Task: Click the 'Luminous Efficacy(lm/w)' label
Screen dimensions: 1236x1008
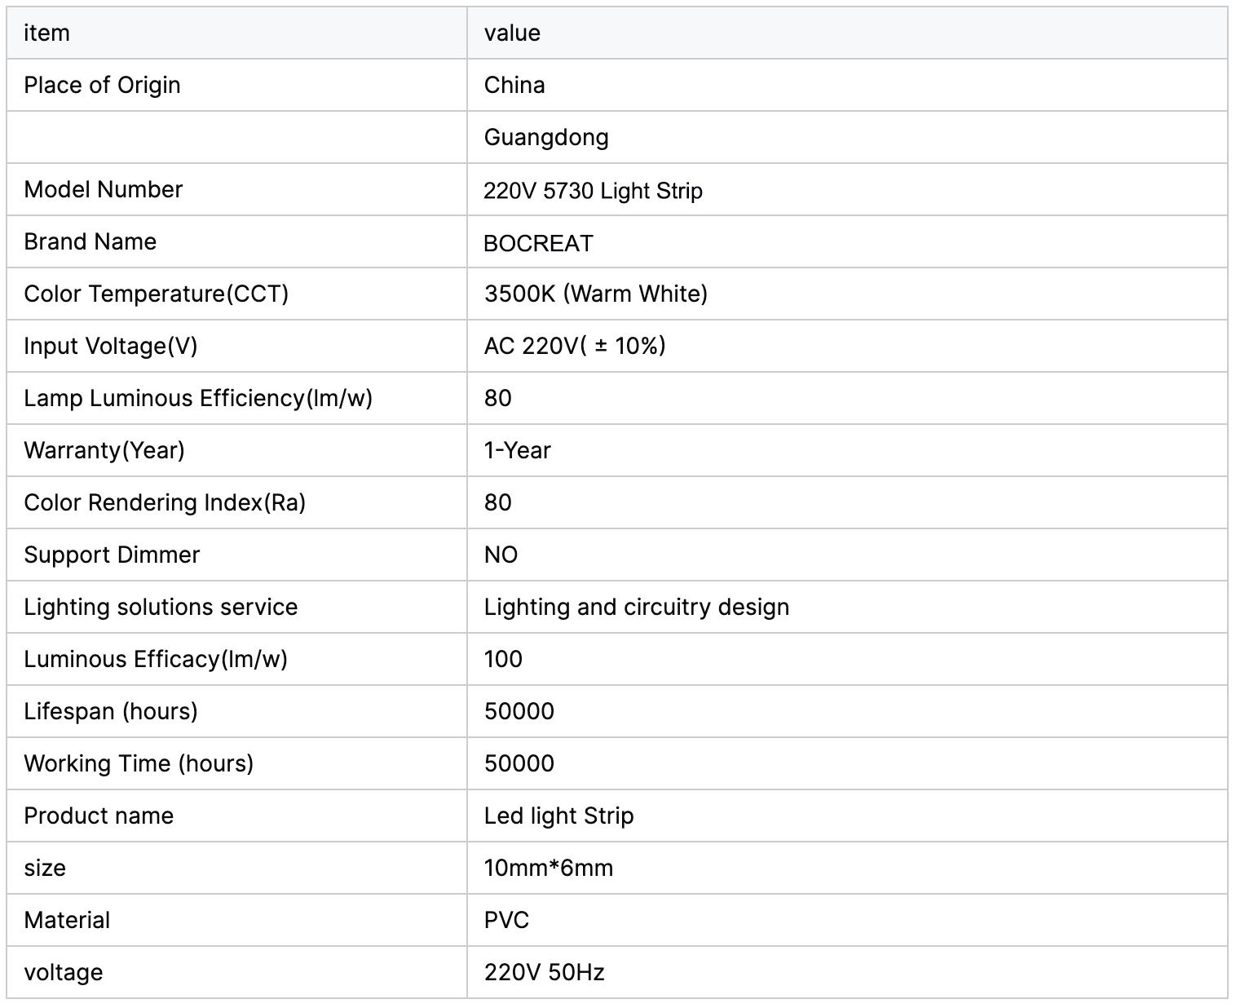Action: pyautogui.click(x=156, y=660)
